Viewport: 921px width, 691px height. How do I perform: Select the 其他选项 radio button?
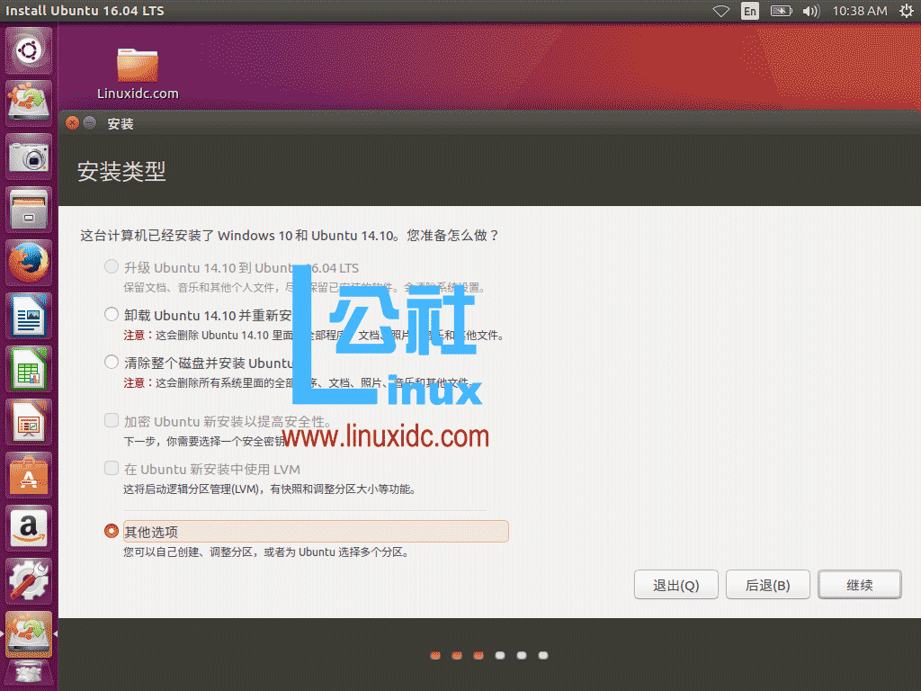[x=111, y=530]
